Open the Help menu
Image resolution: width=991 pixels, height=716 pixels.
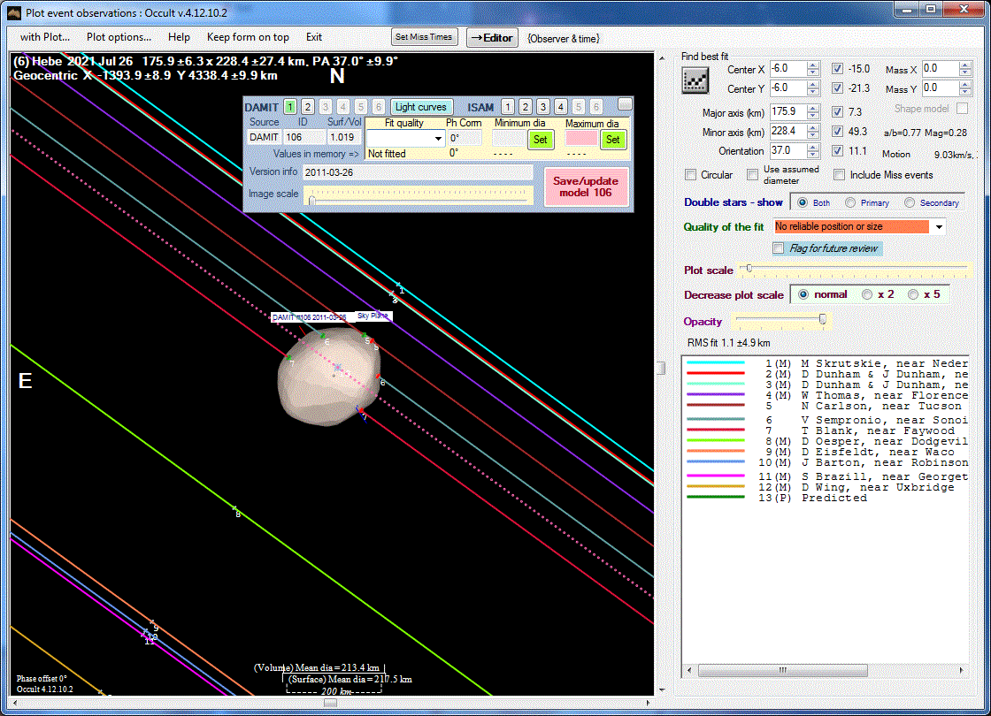pyautogui.click(x=179, y=37)
